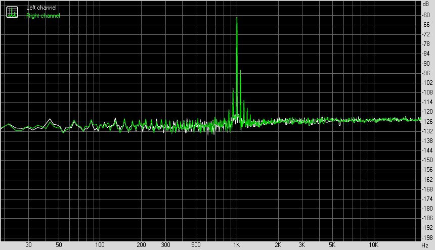This screenshot has width=435, height=250.
Task: Click the spectrum graph icon in legend
Action: click(12, 12)
